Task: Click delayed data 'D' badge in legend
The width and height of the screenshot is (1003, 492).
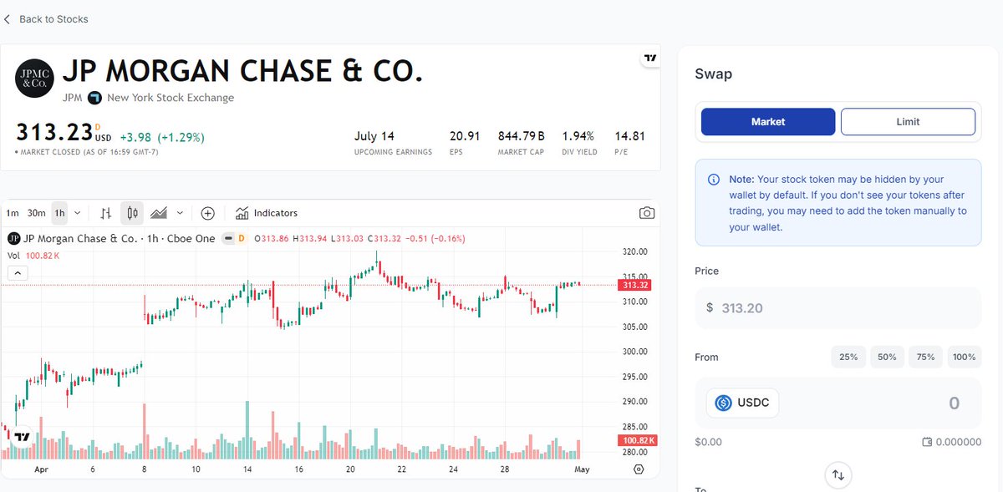Action: (x=242, y=238)
